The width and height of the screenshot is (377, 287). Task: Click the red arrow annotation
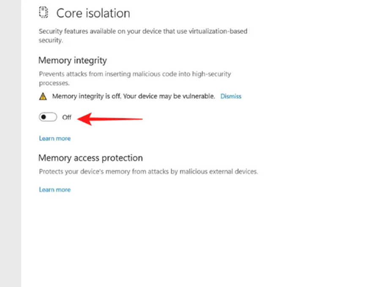[x=110, y=119]
